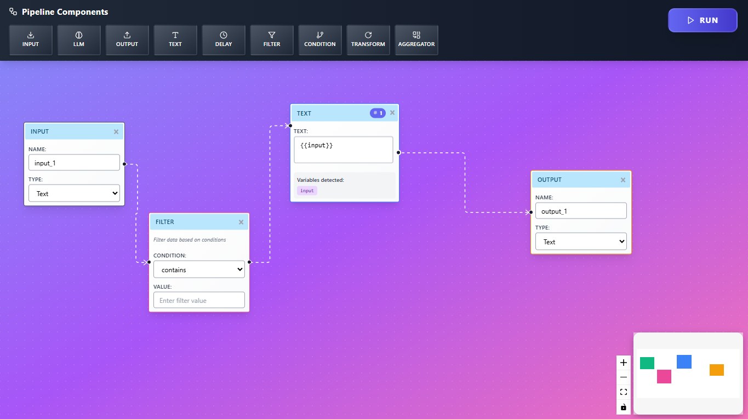Viewport: 748px width, 419px height.
Task: Add an Input node from toolbar
Action: (31, 40)
